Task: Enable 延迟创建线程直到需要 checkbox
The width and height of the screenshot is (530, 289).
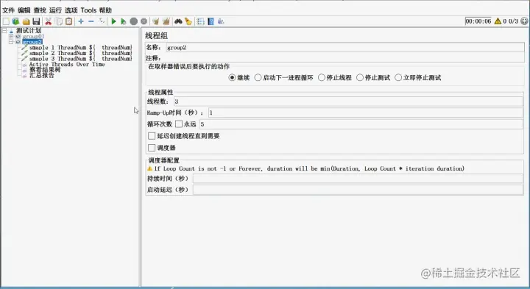Action: (x=152, y=136)
